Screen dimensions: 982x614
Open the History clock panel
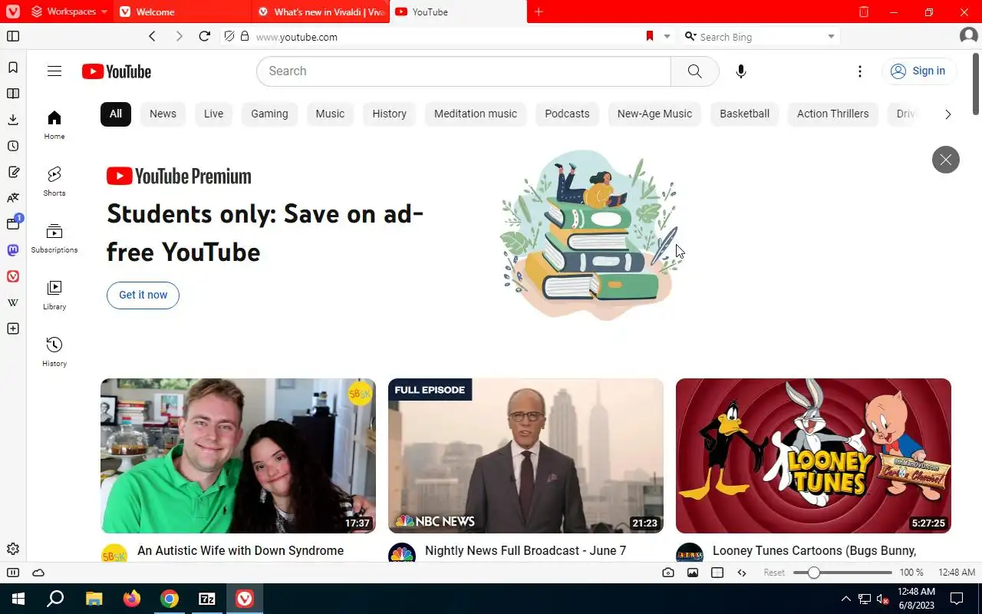coord(13,146)
